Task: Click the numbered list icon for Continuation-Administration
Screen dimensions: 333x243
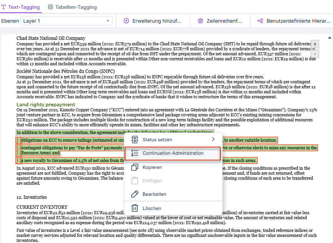Action: (x=135, y=153)
